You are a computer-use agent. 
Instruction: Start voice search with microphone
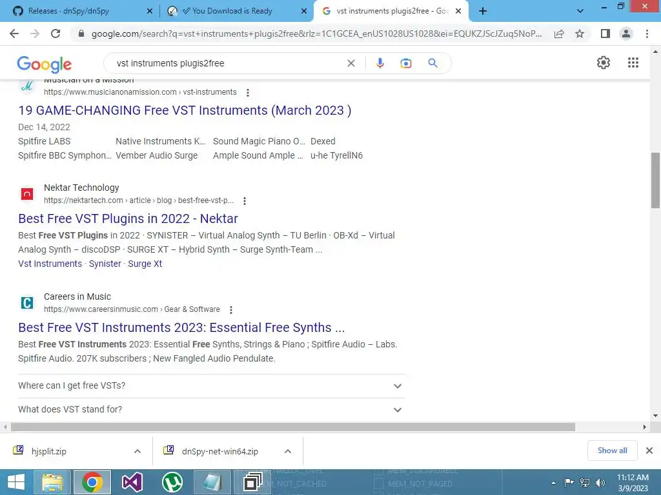point(380,63)
